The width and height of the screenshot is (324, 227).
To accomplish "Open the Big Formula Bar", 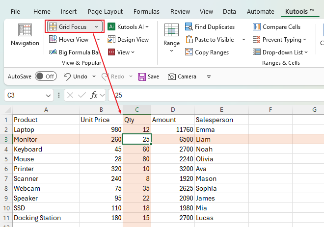I will [x=75, y=52].
